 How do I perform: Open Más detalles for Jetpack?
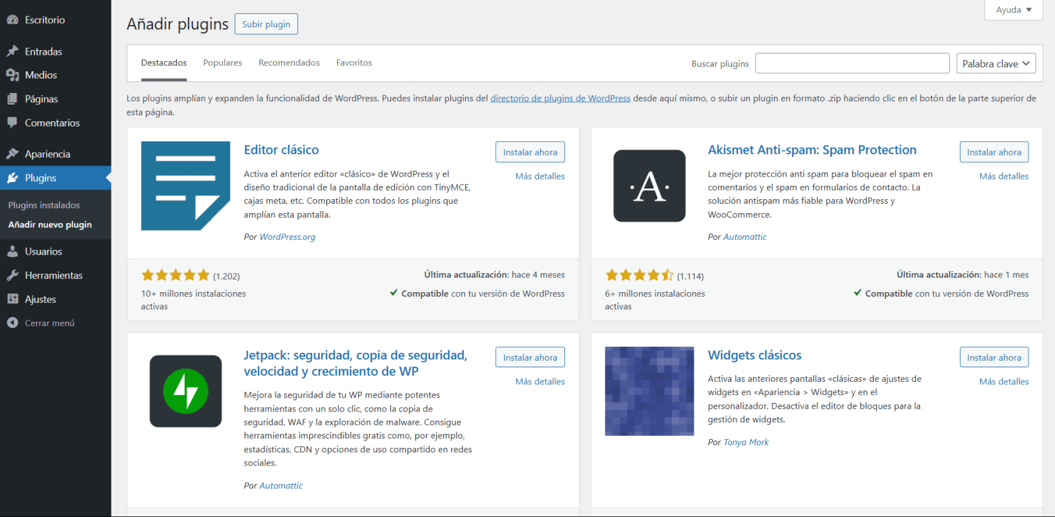[x=540, y=381]
